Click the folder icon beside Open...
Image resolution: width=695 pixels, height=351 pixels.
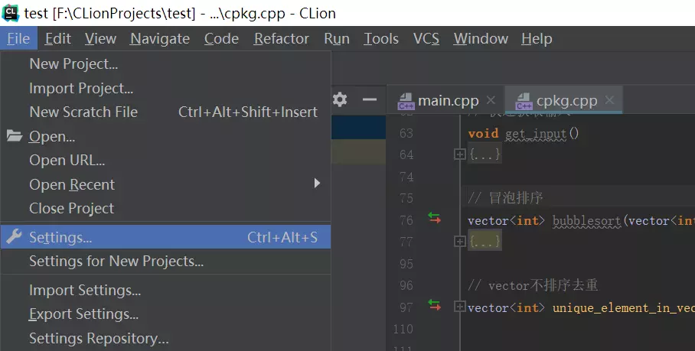[x=15, y=136]
